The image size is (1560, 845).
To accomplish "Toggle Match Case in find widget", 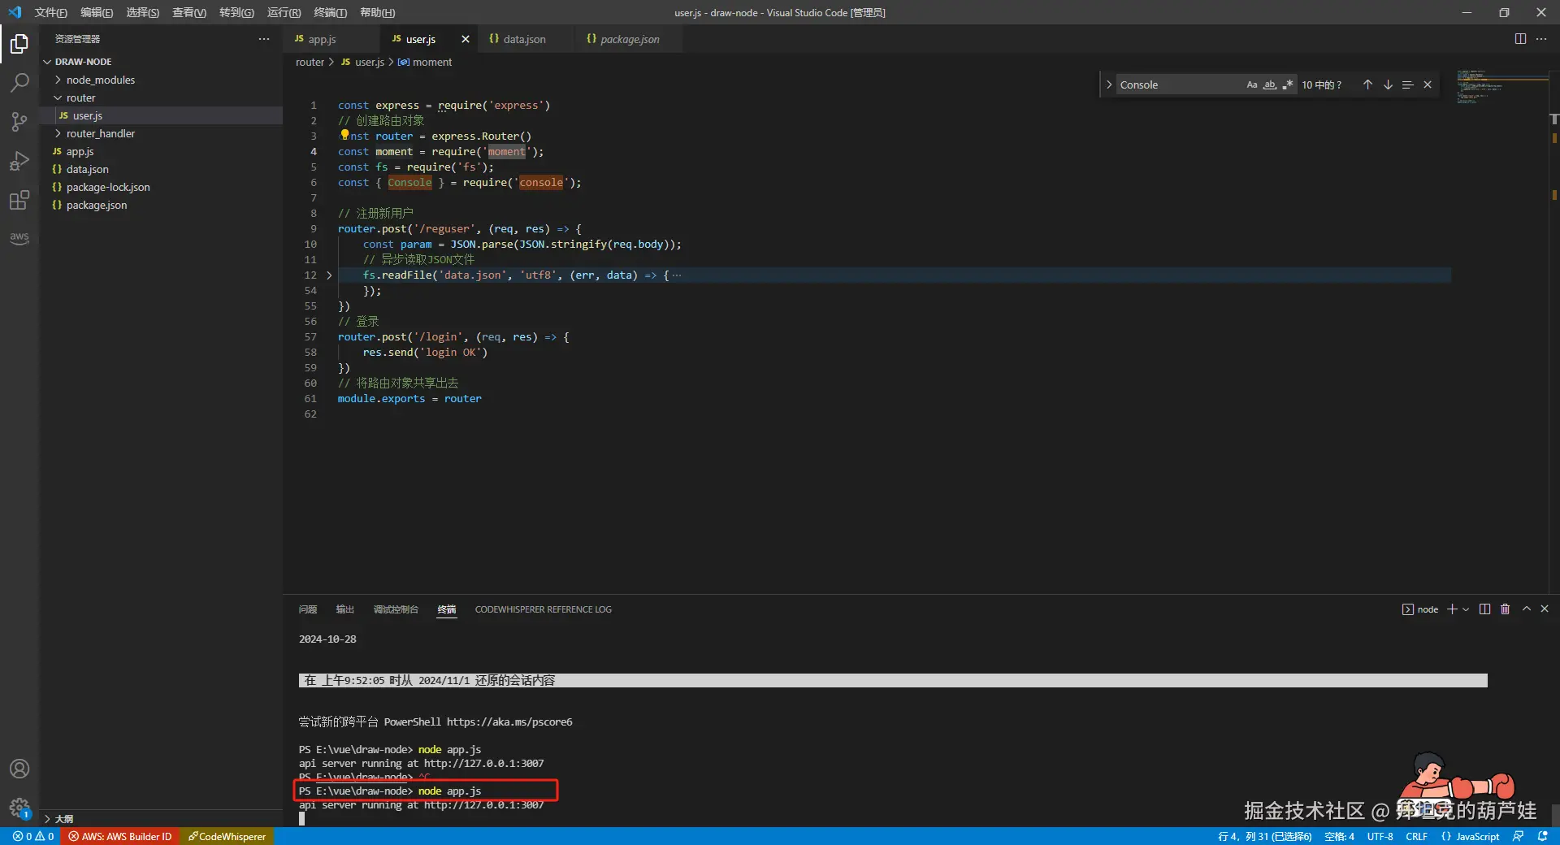I will coord(1252,84).
